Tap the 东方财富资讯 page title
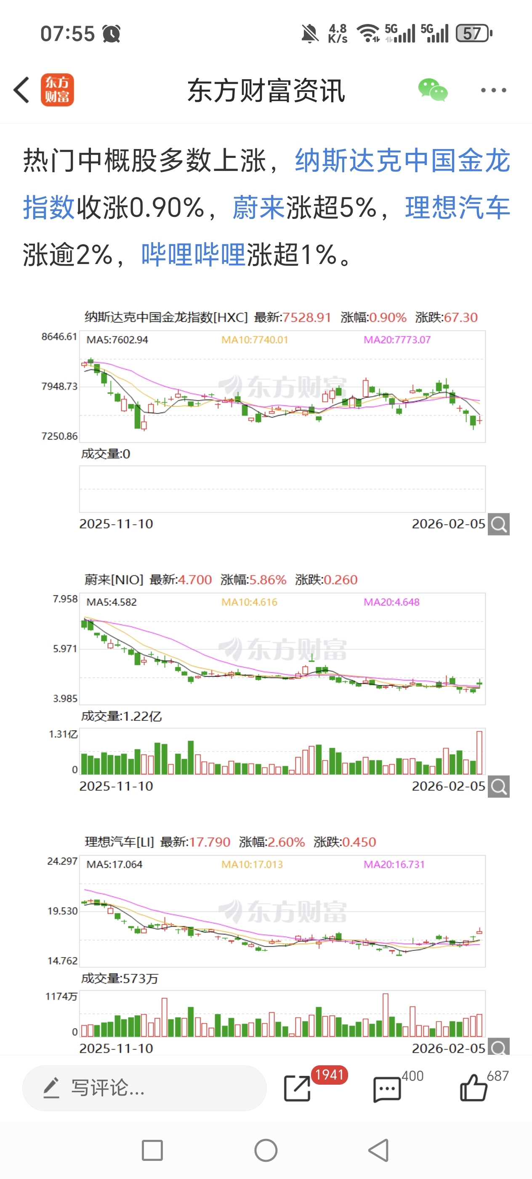The height and width of the screenshot is (1179, 532). [x=266, y=90]
